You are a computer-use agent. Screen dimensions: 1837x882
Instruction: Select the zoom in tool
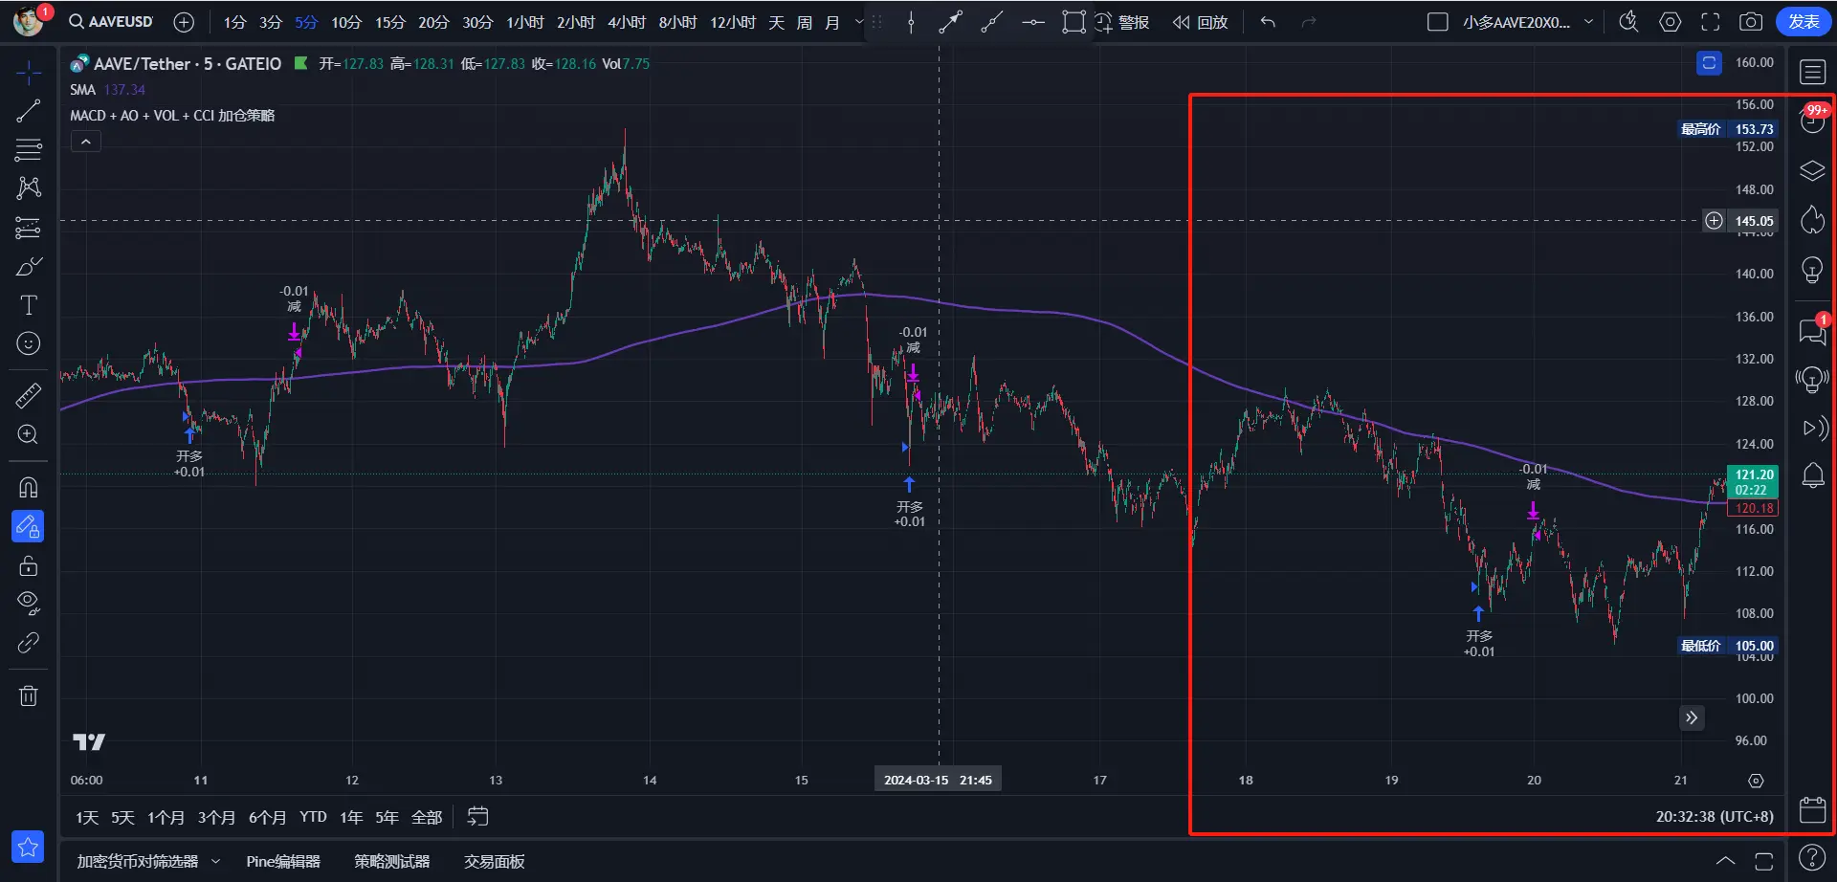29,434
